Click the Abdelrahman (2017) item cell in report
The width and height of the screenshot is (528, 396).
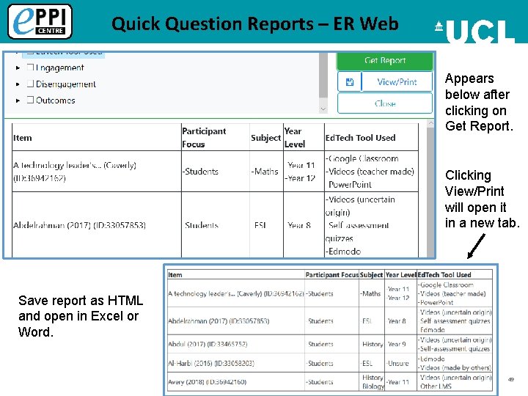pyautogui.click(x=97, y=225)
